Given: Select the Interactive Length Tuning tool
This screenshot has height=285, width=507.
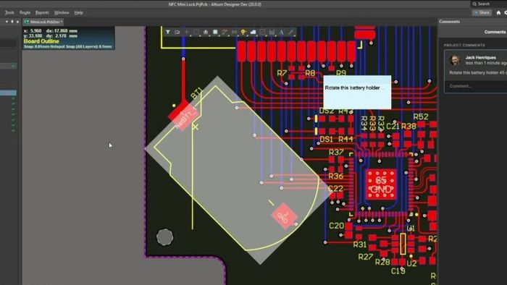Looking at the screenshot, I should 234,32.
